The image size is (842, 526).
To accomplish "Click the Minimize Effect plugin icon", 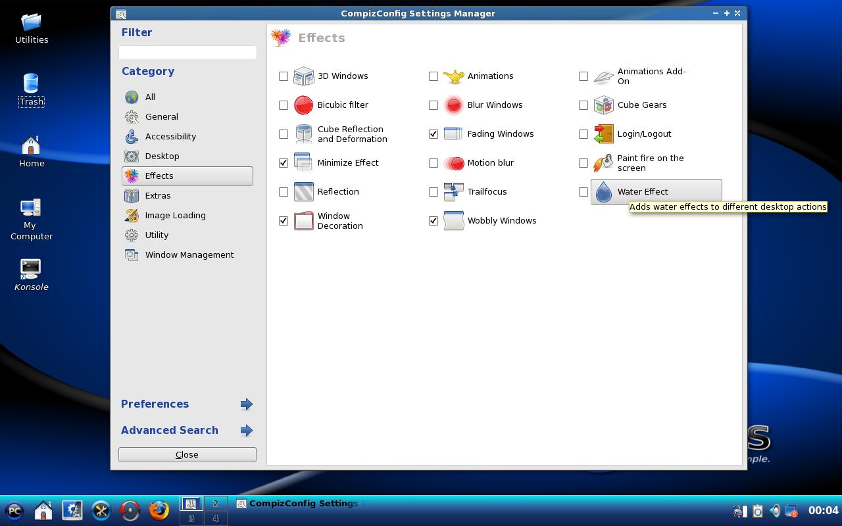I will click(x=303, y=163).
